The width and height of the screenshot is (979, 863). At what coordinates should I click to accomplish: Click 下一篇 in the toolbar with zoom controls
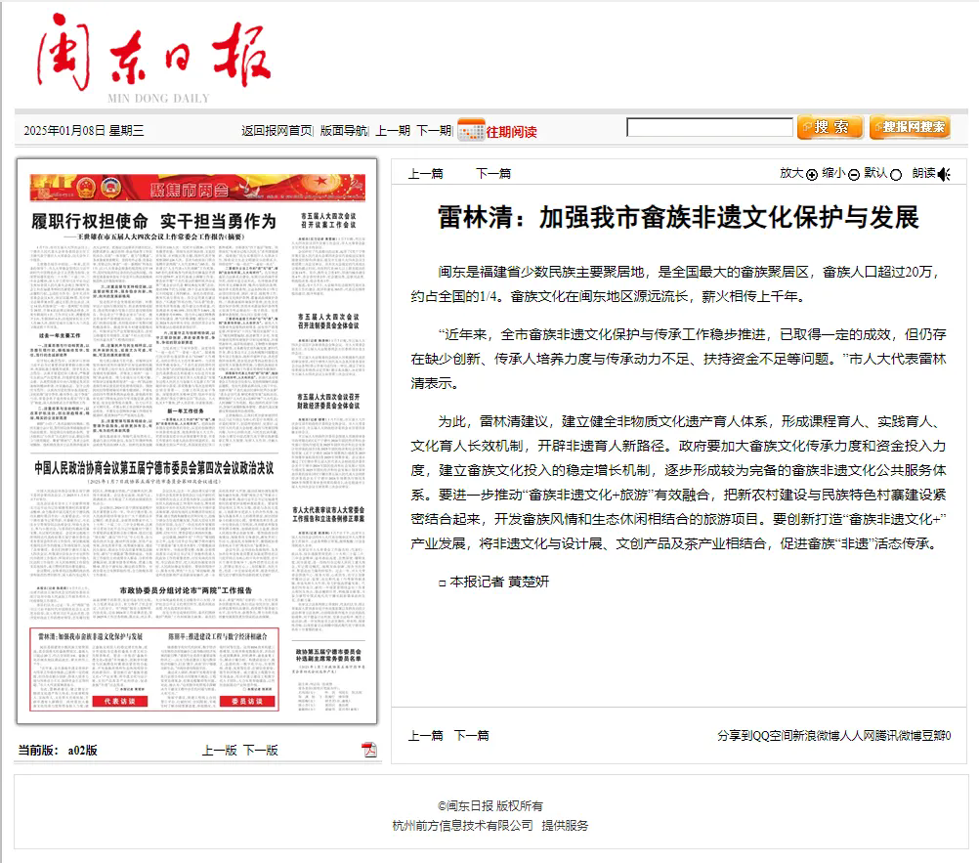pos(493,174)
